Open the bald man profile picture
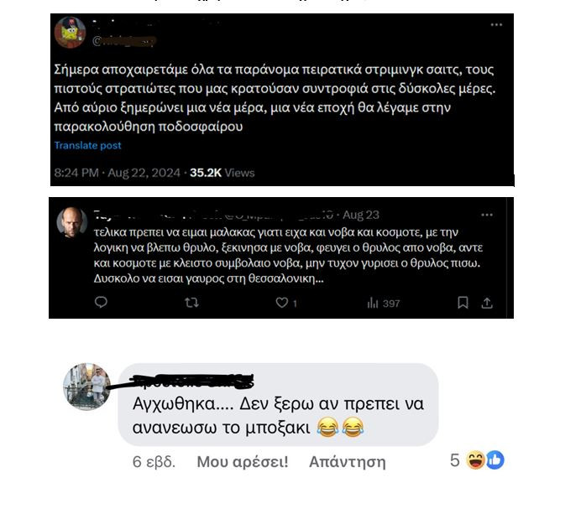Viewport: 586px width, 530px height. coord(71,223)
